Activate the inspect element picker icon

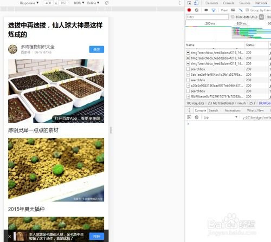click(x=189, y=3)
